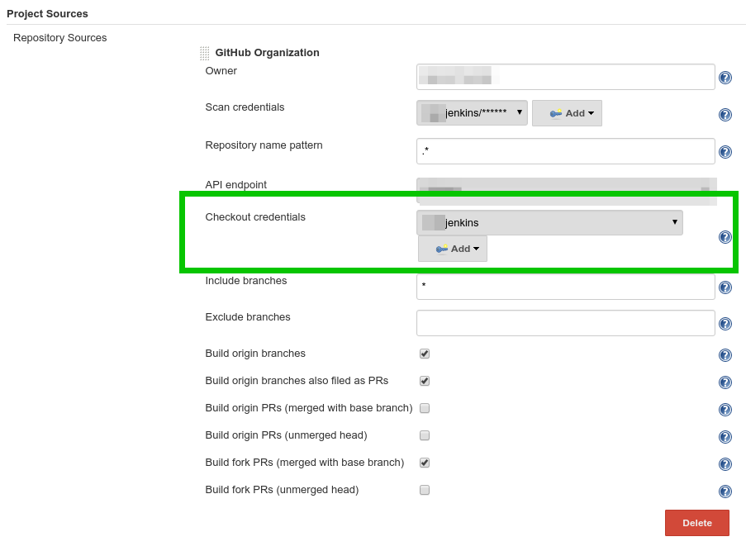This screenshot has width=746, height=551.
Task: Open help for Build fork PRs (unmerged head)
Action: click(725, 492)
